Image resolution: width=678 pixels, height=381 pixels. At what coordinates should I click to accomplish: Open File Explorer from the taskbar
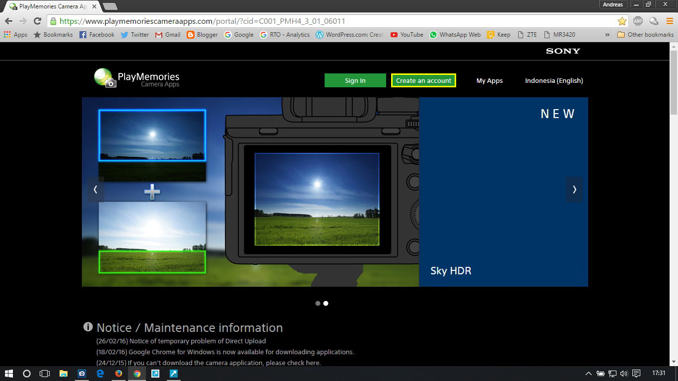point(64,374)
